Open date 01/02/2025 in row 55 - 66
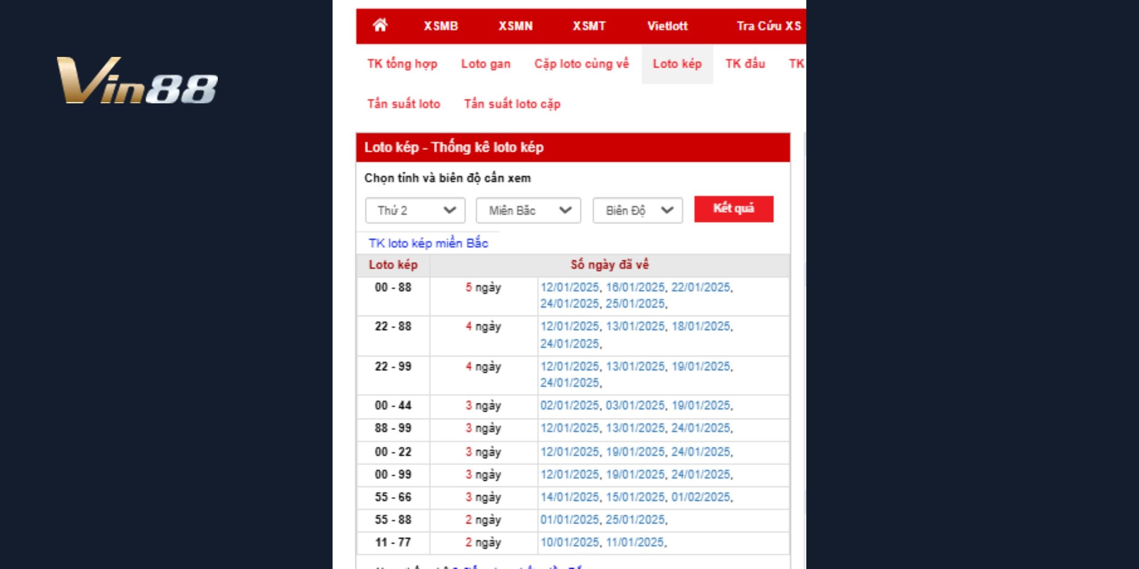 tap(701, 497)
